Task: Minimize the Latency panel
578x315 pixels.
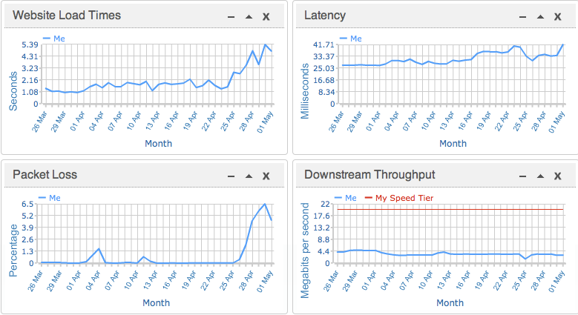Action: pyautogui.click(x=522, y=16)
